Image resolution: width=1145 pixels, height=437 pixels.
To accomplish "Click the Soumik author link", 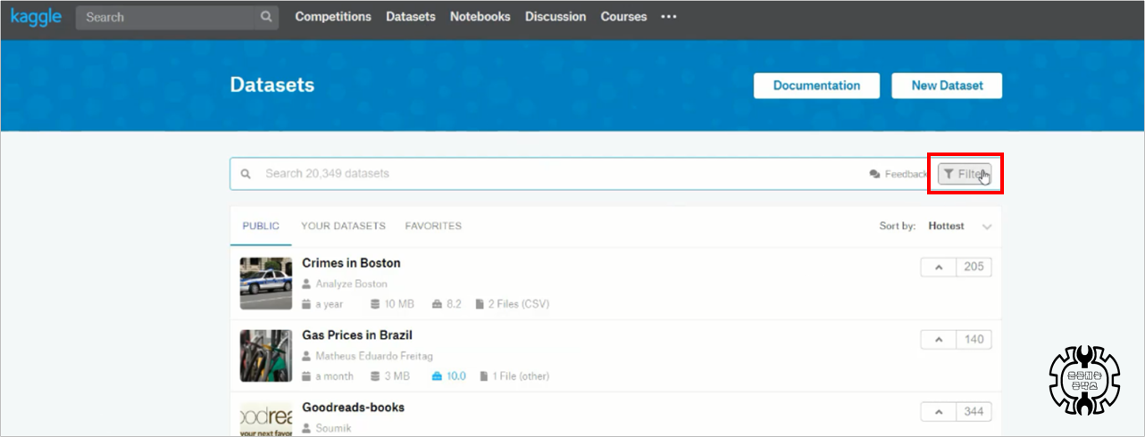I will pyautogui.click(x=333, y=428).
